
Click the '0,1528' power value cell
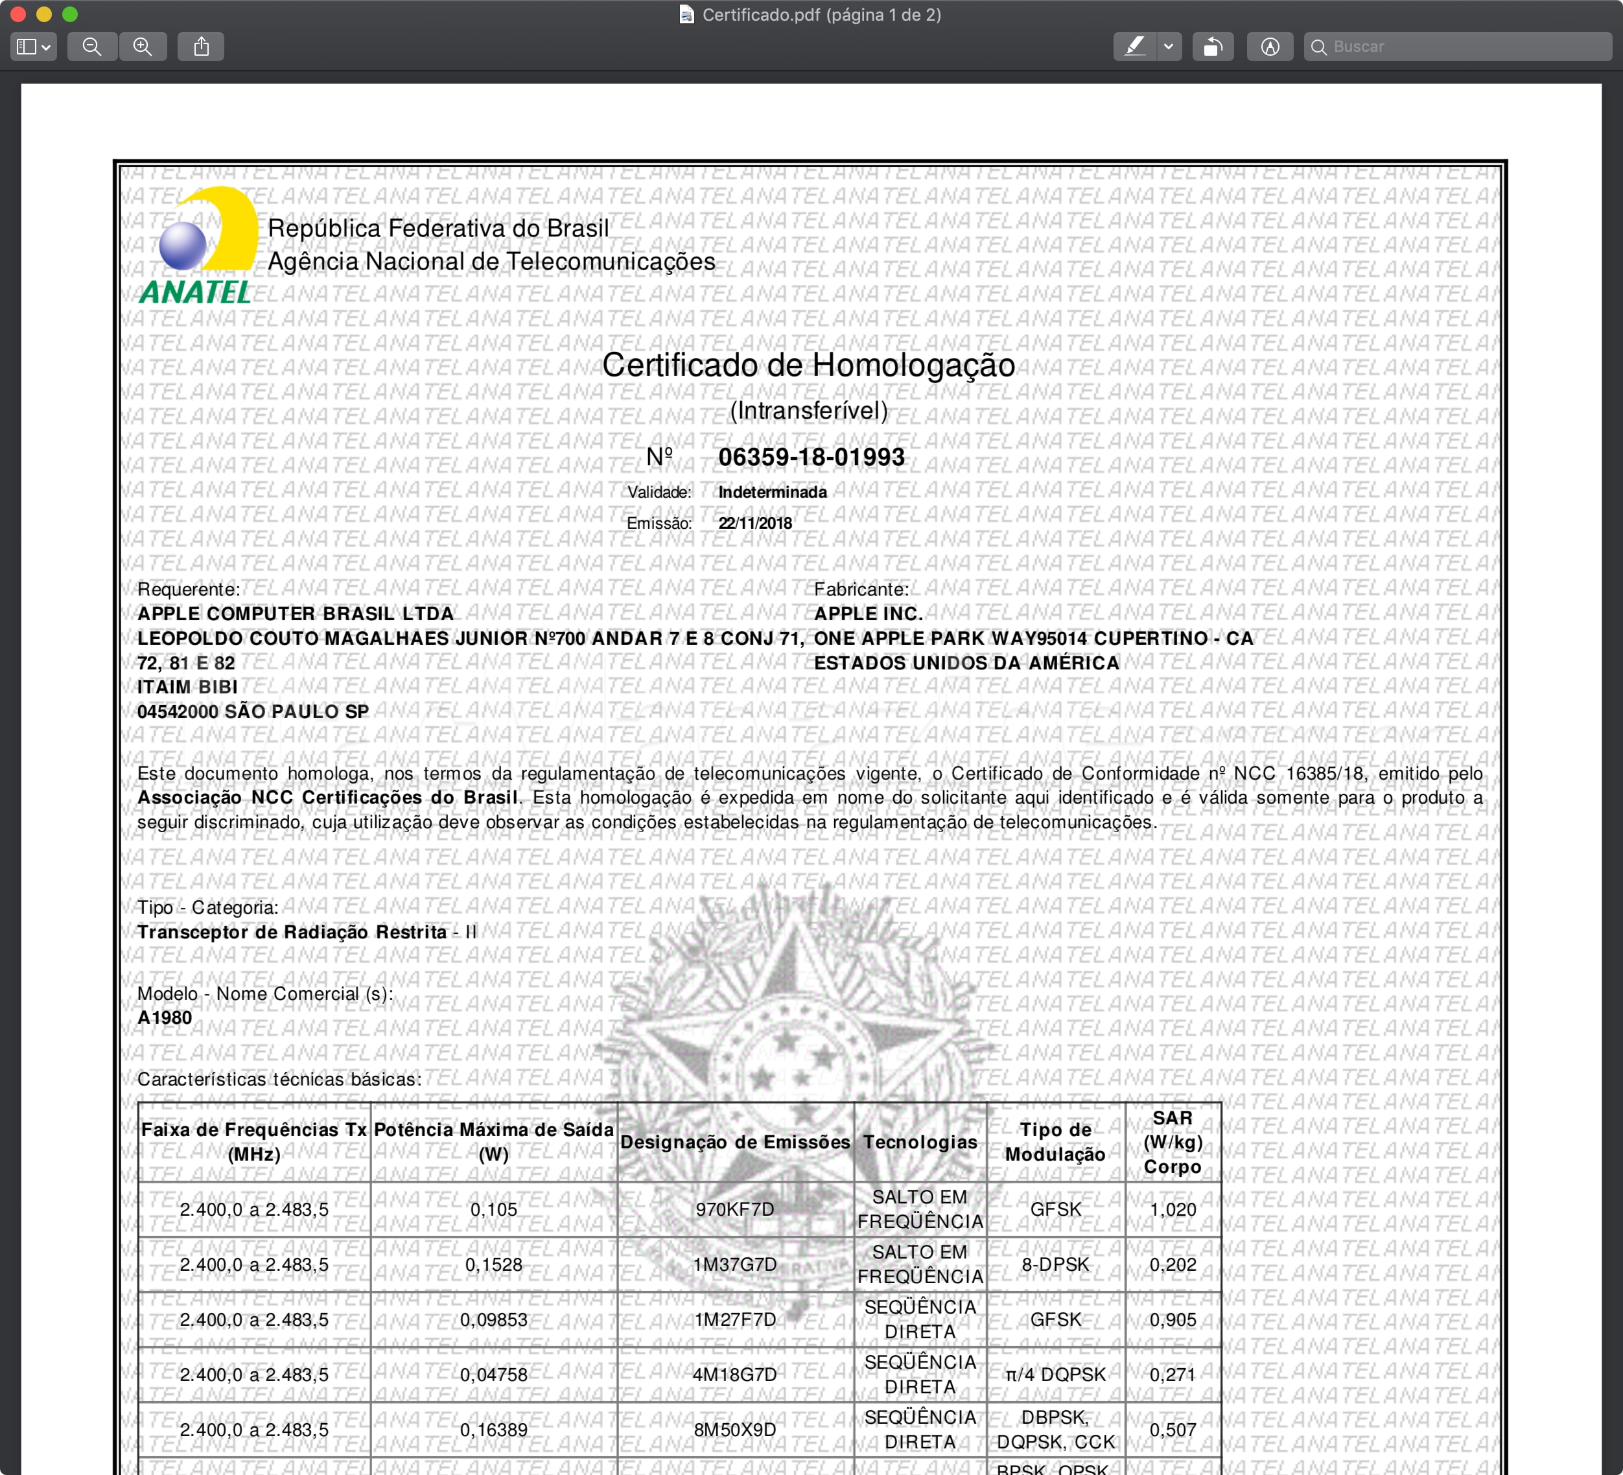click(x=493, y=1265)
